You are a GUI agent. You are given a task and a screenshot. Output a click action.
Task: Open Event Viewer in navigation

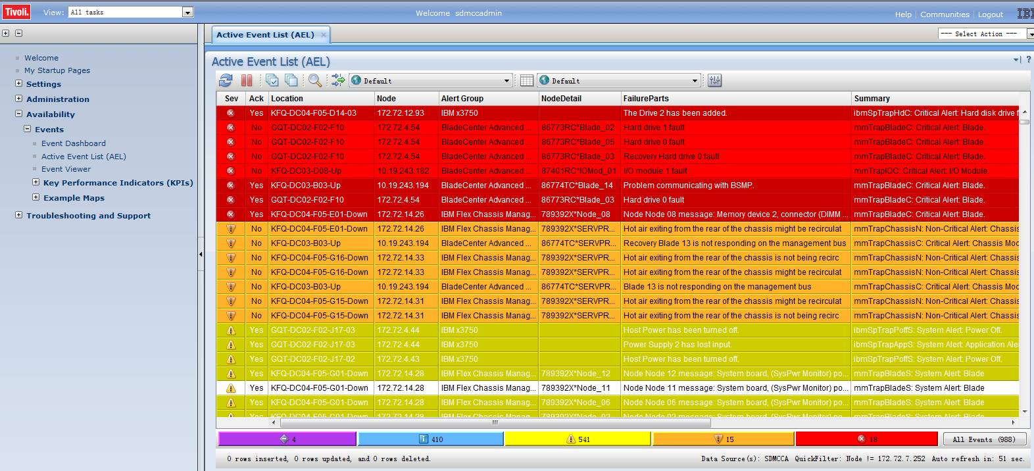[x=66, y=169]
